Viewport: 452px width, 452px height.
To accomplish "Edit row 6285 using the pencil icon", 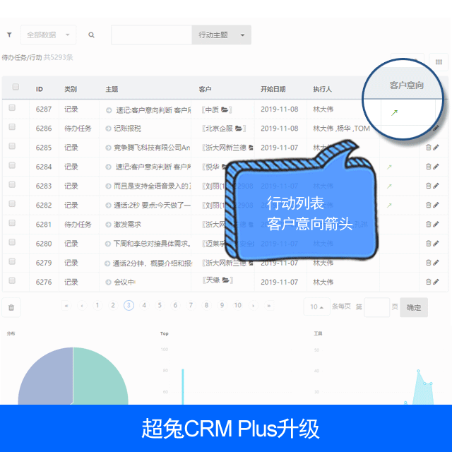I will 436,148.
